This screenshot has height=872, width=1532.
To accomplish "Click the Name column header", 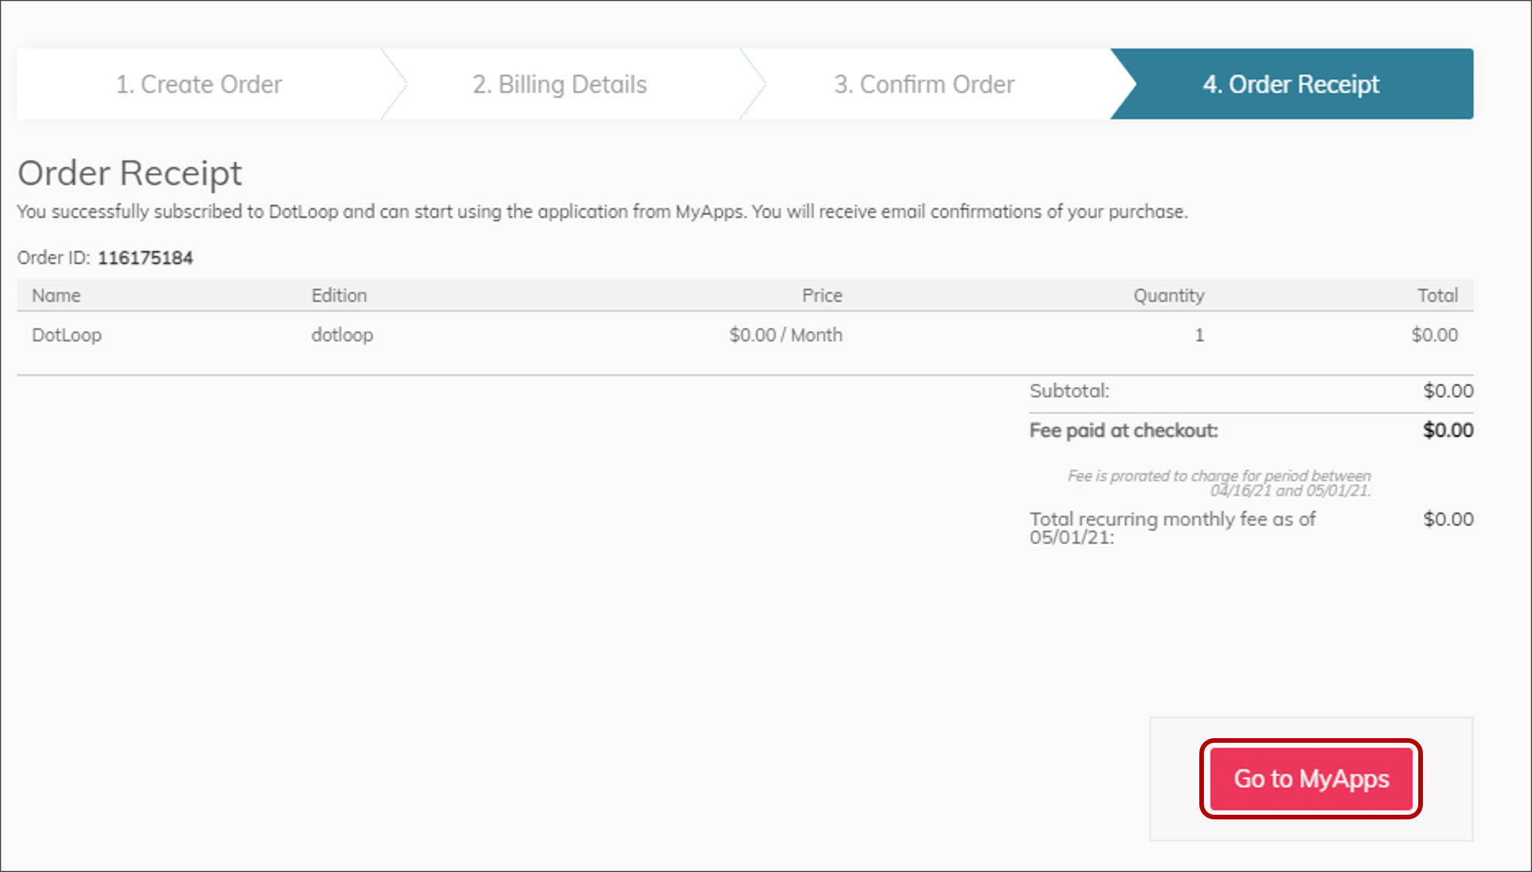I will [x=56, y=296].
